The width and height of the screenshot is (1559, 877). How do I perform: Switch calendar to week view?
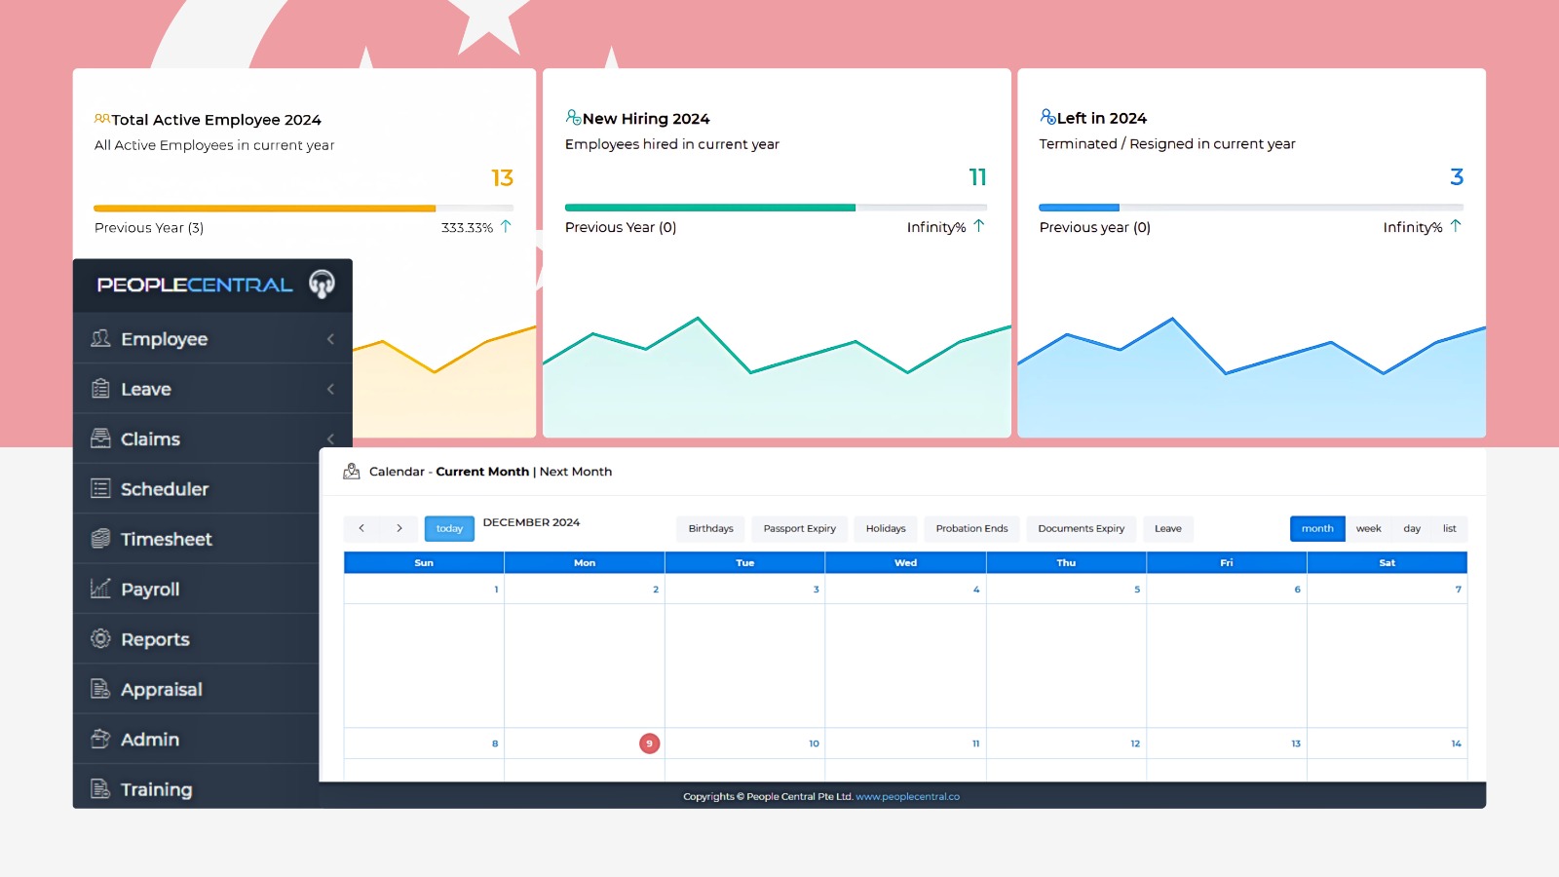tap(1368, 528)
